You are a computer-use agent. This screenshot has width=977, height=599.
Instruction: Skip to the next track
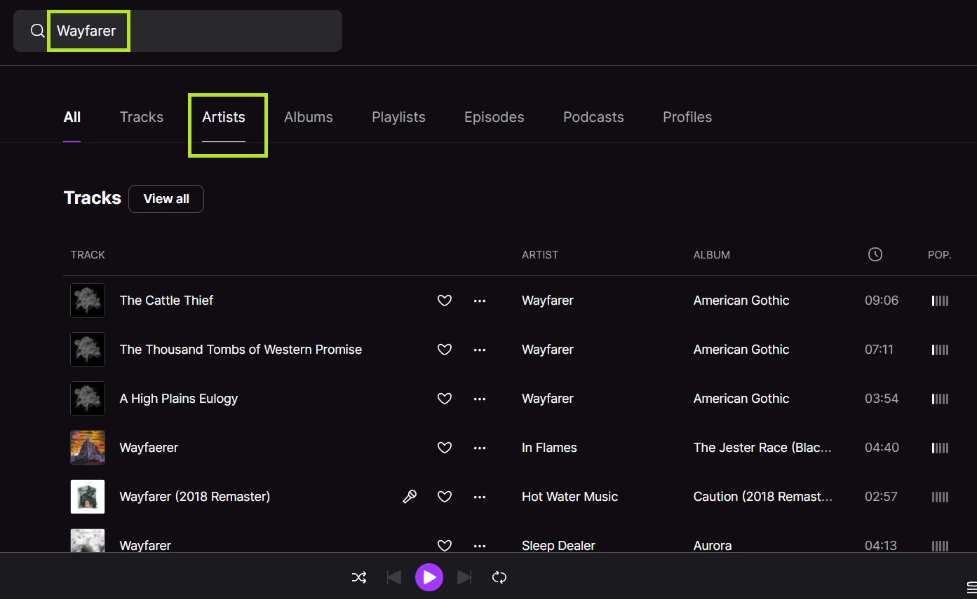464,577
